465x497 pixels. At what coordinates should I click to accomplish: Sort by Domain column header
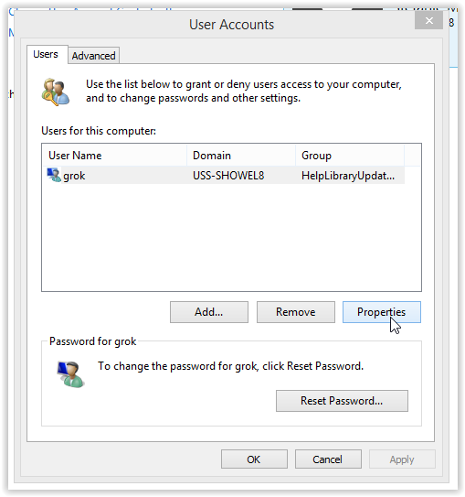coord(241,156)
